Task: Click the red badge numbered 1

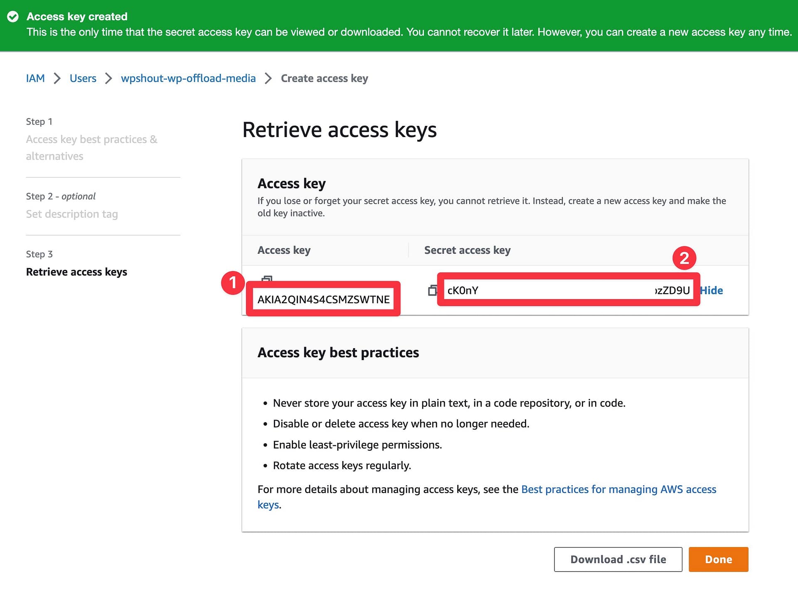Action: [x=233, y=284]
